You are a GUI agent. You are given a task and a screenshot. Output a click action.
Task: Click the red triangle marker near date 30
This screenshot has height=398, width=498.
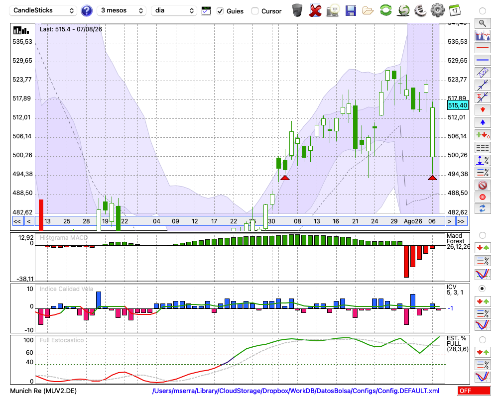click(285, 178)
